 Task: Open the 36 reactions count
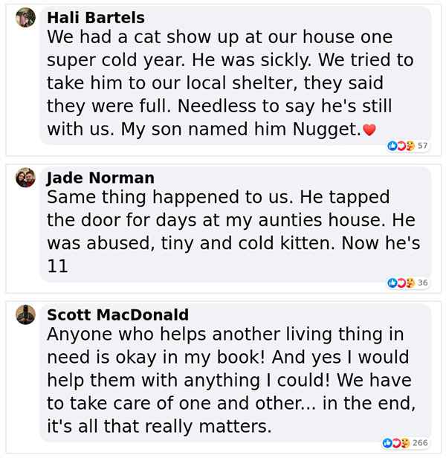[422, 283]
